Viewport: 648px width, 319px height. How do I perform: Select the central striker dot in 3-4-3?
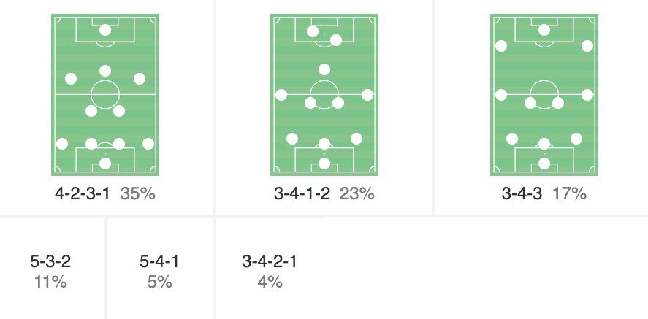tap(544, 30)
